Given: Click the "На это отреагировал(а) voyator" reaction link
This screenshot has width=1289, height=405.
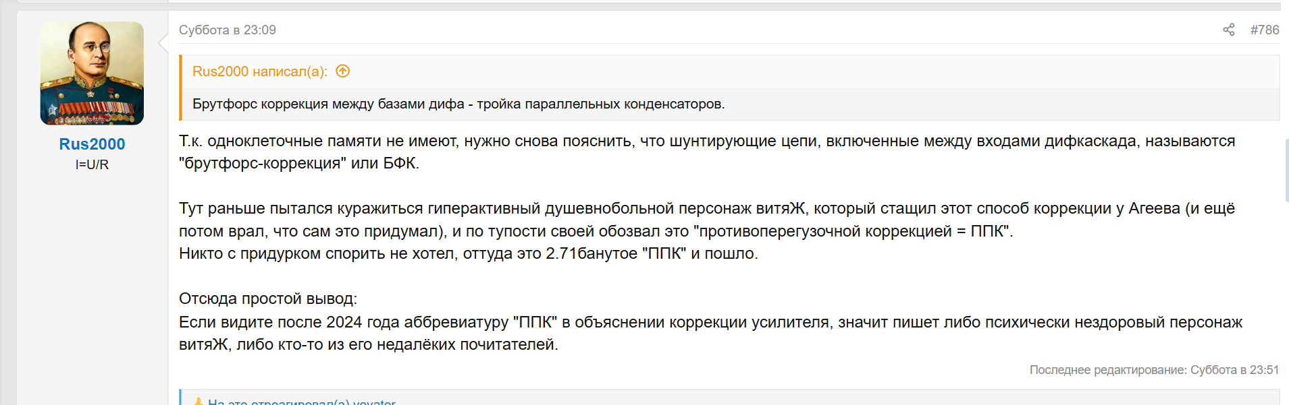Looking at the screenshot, I should (301, 402).
